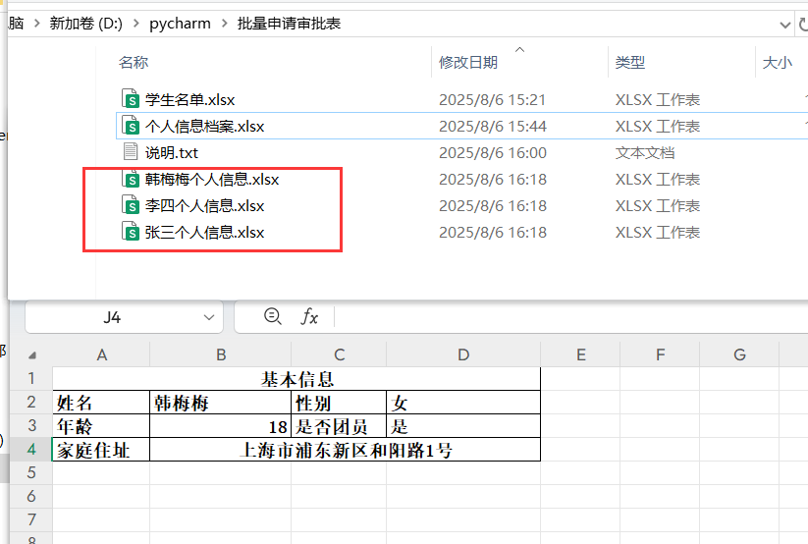
Task: Select column F header
Action: click(660, 354)
